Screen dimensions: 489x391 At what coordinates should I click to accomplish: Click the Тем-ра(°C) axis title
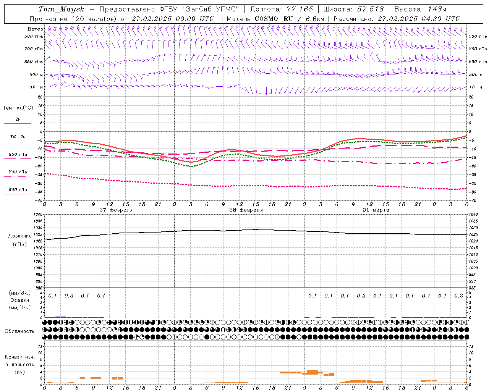(x=18, y=108)
